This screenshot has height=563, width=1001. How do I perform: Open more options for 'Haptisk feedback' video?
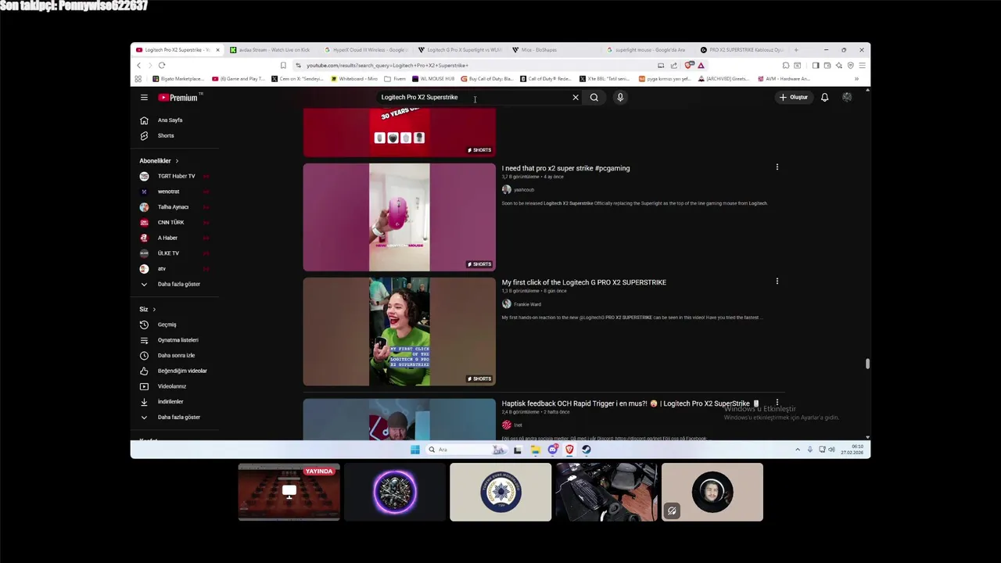pos(777,403)
